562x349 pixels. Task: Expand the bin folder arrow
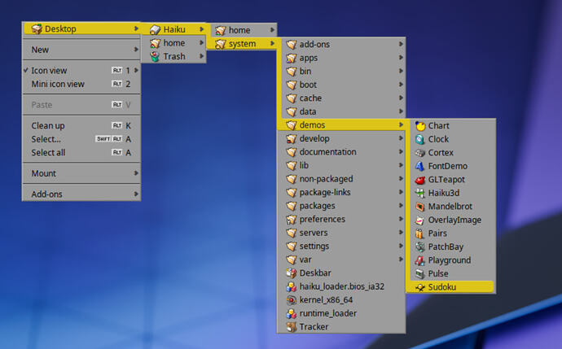tap(401, 72)
